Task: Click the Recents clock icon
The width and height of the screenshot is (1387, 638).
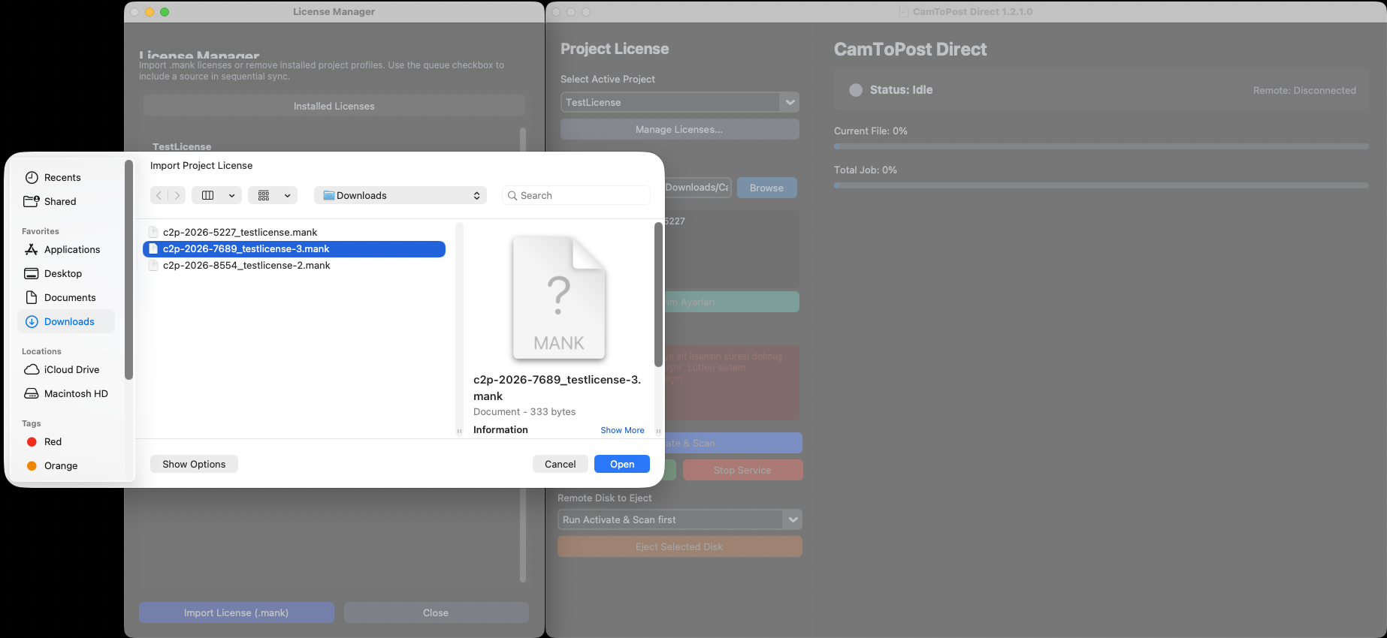Action: pos(32,177)
